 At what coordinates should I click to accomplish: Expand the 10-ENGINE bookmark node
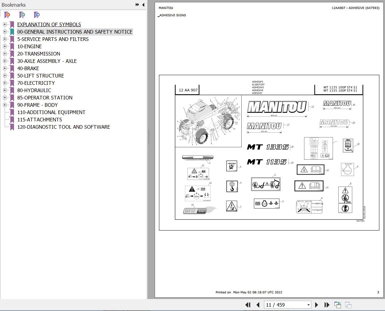click(x=5, y=47)
